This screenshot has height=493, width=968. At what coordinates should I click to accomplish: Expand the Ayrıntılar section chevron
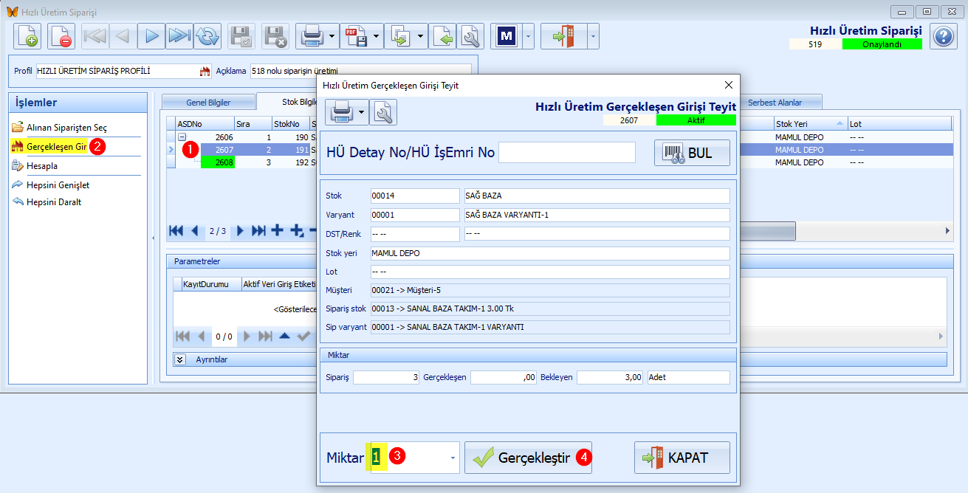point(180,359)
